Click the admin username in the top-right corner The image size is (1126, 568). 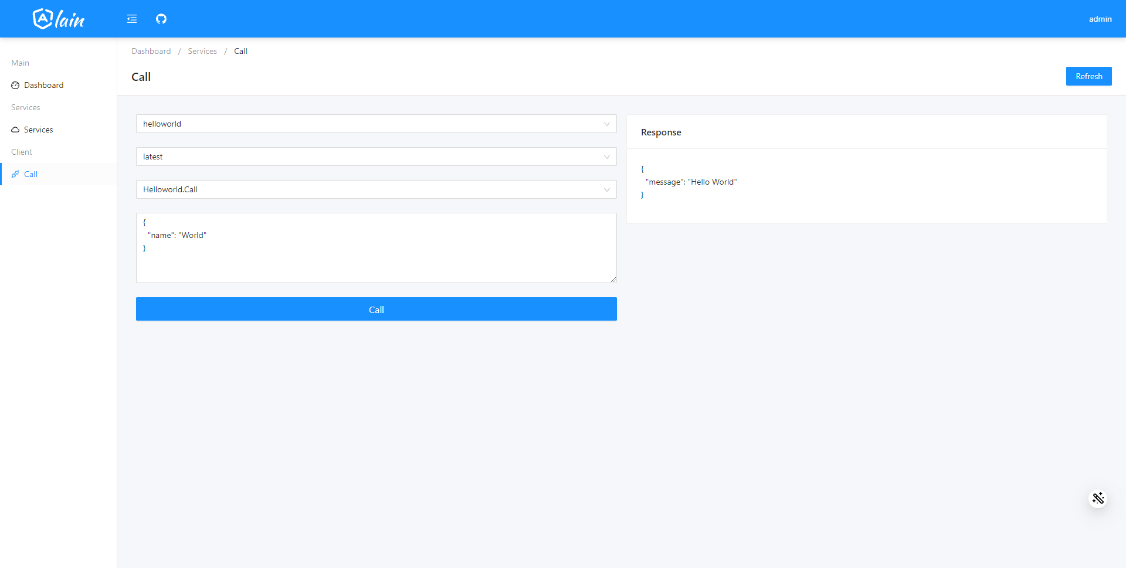point(1100,18)
